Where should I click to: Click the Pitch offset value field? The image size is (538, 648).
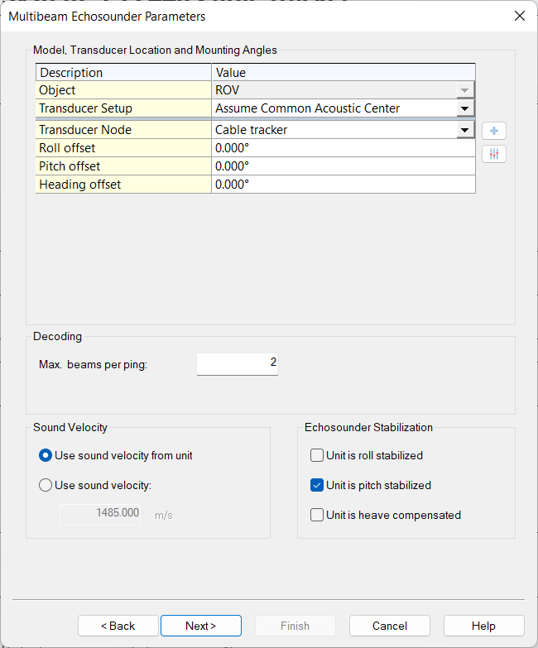pos(343,166)
